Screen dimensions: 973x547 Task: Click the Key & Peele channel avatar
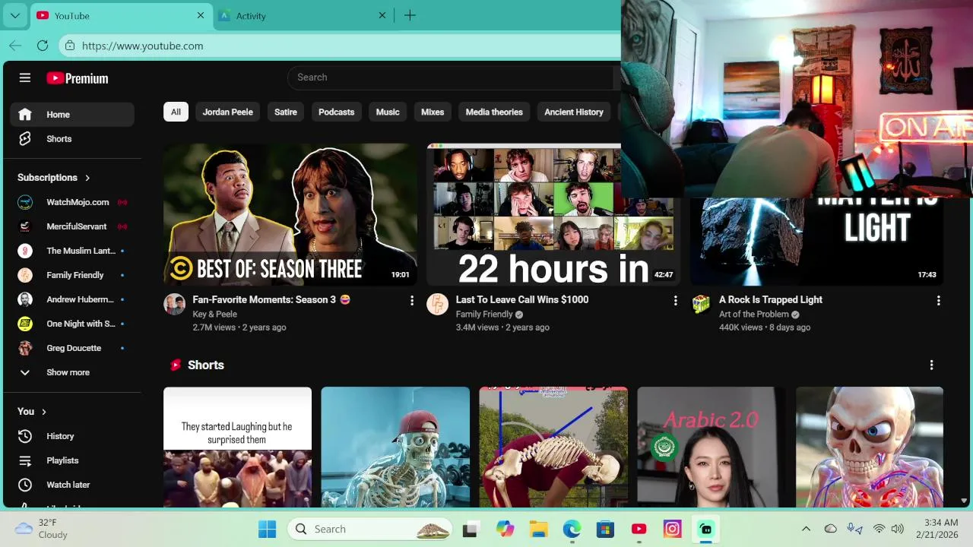[175, 304]
